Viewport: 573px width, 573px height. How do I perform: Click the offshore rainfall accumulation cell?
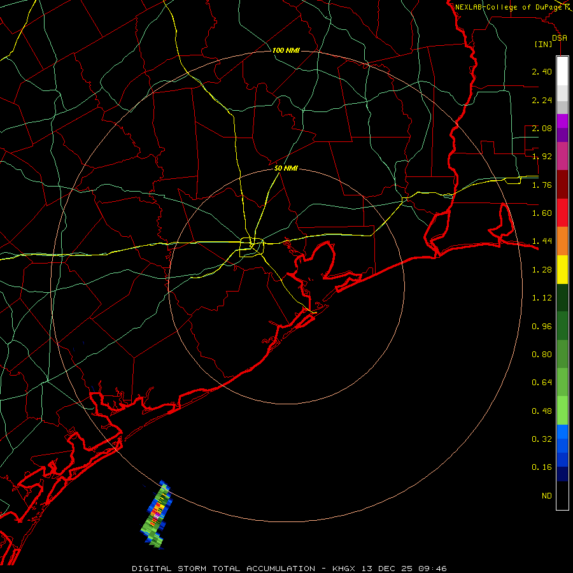(x=157, y=515)
